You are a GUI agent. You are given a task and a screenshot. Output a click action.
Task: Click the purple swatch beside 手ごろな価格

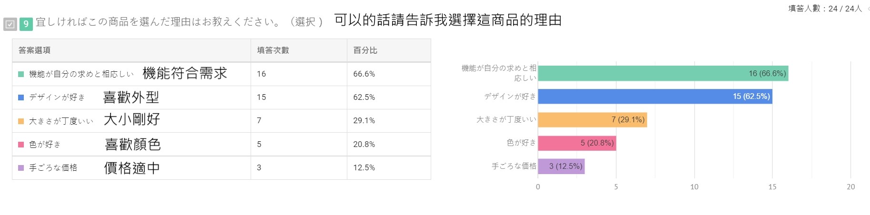21,168
